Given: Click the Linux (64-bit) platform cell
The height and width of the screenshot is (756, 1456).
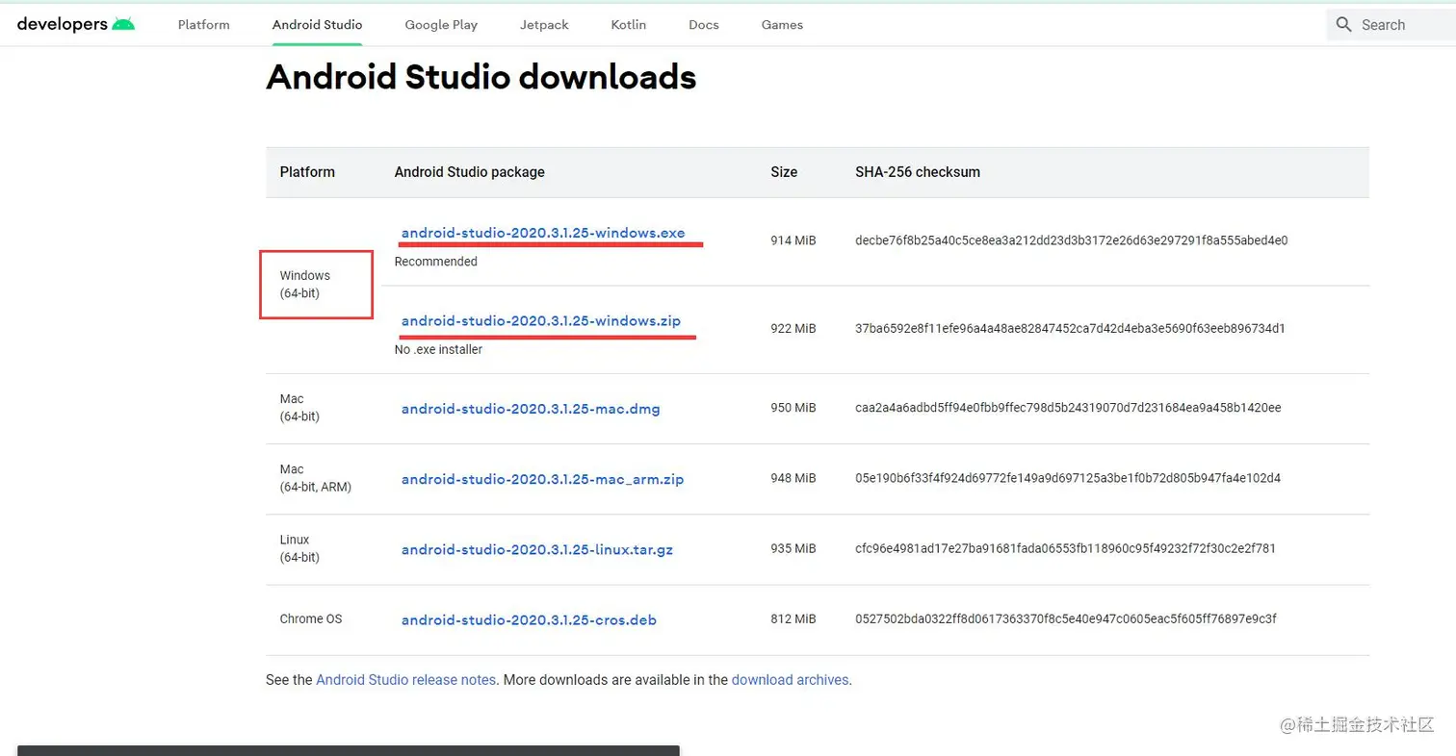Looking at the screenshot, I should [299, 548].
